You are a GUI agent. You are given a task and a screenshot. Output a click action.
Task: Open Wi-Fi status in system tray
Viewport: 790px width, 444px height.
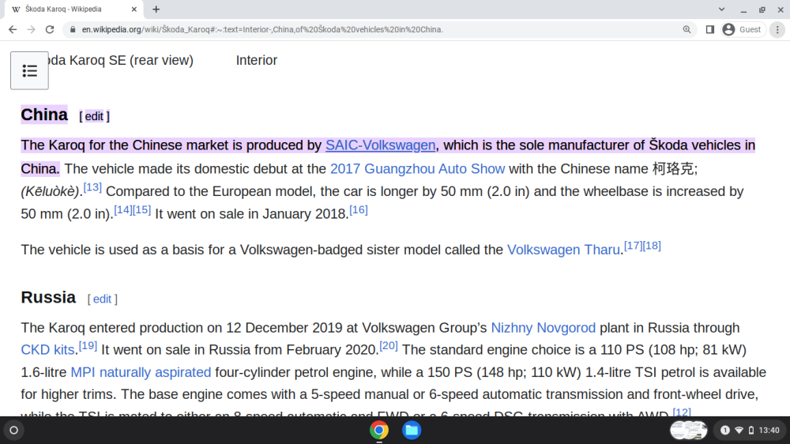739,431
